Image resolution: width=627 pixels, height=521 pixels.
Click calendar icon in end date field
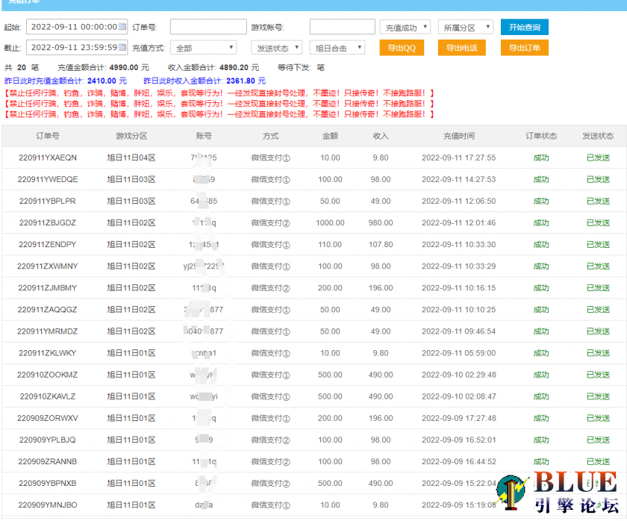tap(122, 48)
